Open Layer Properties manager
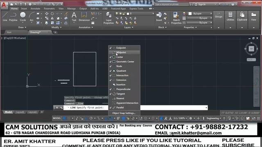This screenshot has height=147, width=262. [108, 18]
